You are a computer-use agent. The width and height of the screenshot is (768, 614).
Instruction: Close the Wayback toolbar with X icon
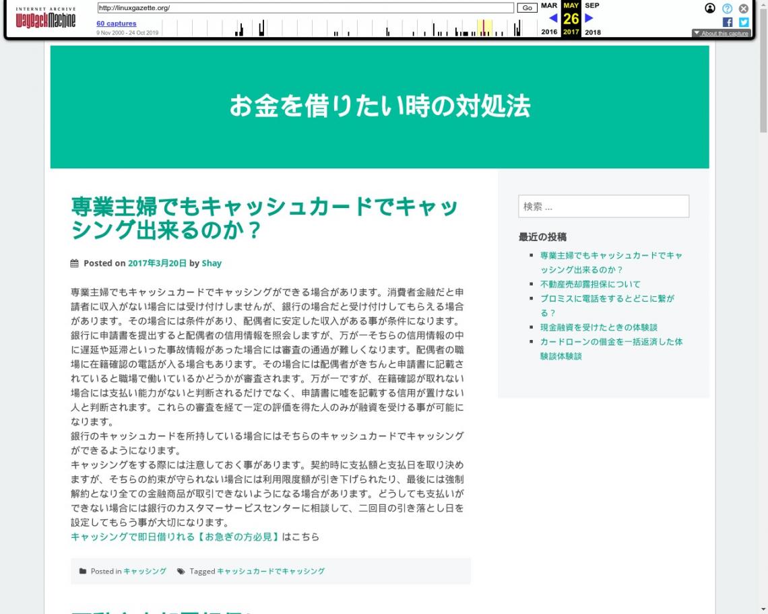tap(744, 8)
